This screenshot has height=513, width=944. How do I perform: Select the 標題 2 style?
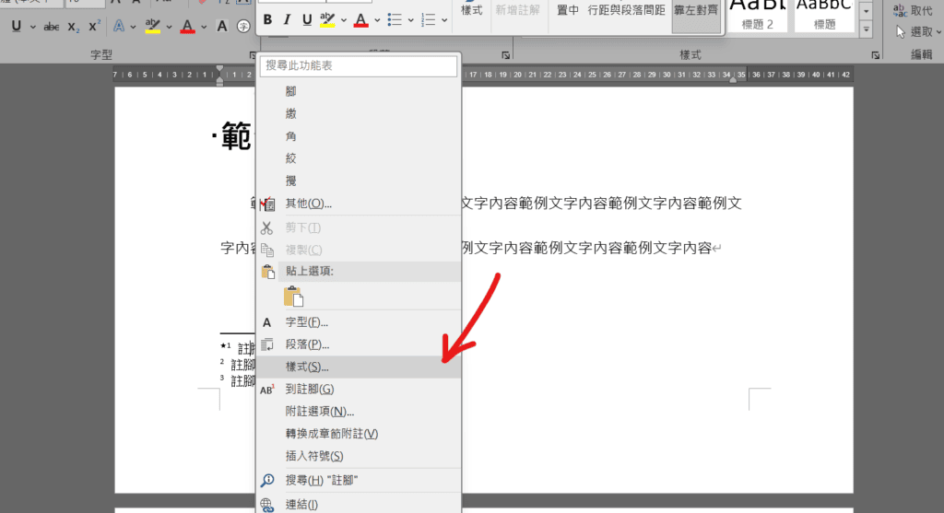(757, 15)
